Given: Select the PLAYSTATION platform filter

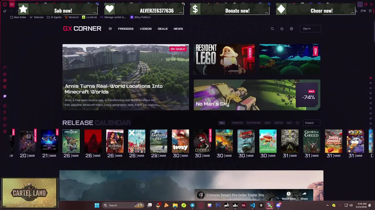Looking at the screenshot, I should point(253,123).
